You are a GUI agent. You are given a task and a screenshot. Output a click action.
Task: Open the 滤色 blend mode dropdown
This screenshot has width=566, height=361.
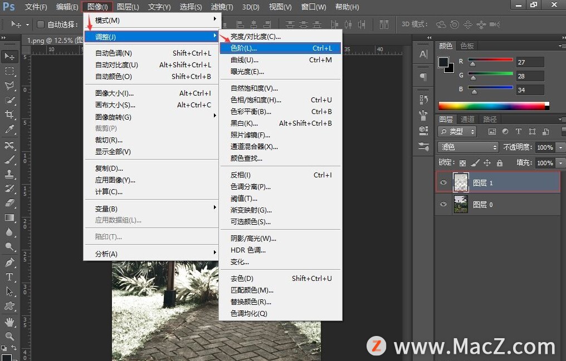tap(468, 147)
